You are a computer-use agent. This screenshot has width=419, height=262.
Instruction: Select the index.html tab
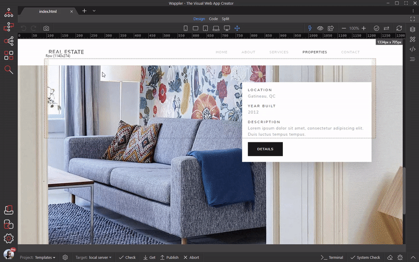click(x=48, y=12)
